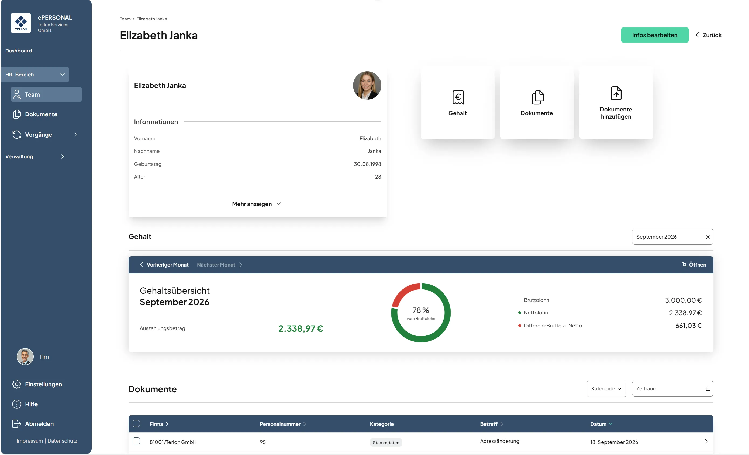Collapse the HR-Bereich section
Screen dimensions: 749x455
tap(35, 75)
